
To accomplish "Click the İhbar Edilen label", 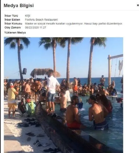I will point(12,20).
